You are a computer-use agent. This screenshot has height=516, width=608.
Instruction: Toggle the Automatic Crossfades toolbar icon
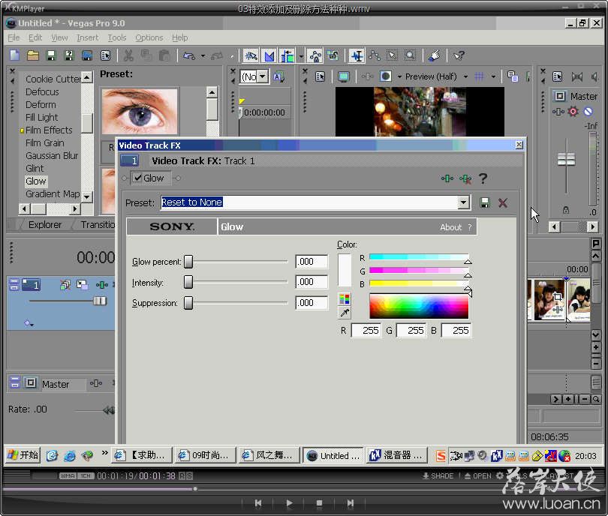tap(269, 55)
